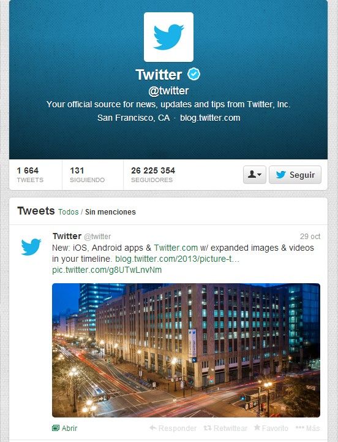This screenshot has width=338, height=442.
Task: Open the 26 225 354 Seguidores list
Action: 153,175
